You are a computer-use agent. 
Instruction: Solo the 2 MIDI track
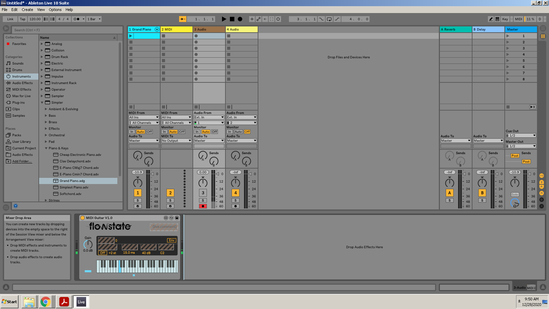[x=170, y=201]
